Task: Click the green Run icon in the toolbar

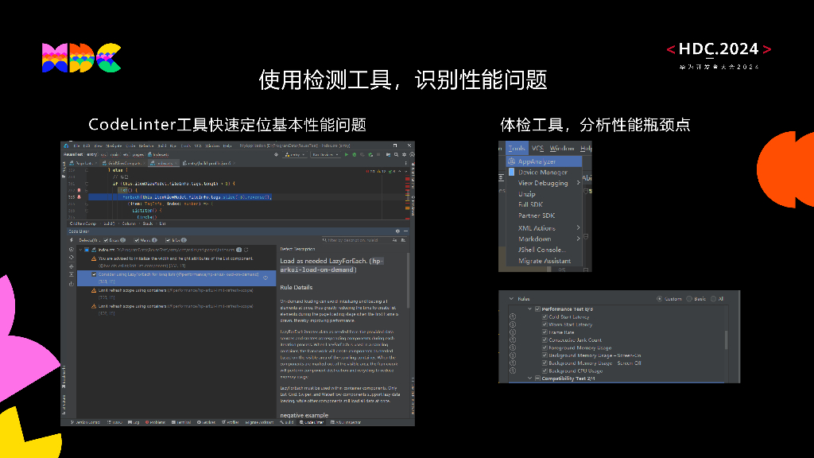Action: click(x=347, y=154)
